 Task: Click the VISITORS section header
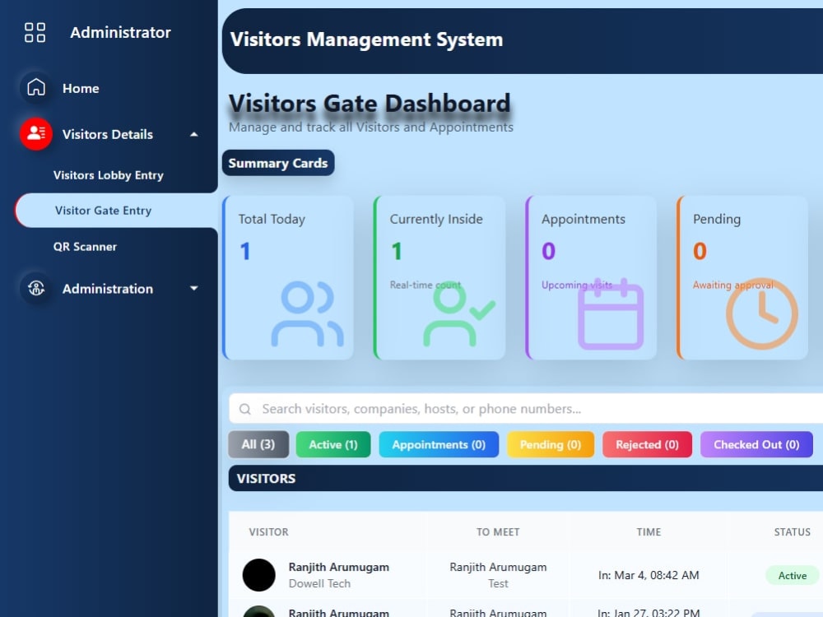(x=526, y=479)
